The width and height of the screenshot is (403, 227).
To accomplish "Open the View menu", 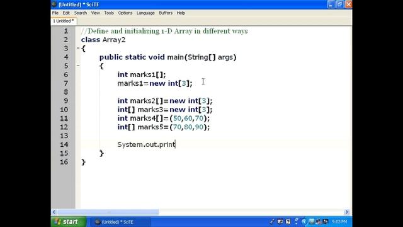I will [x=95, y=13].
